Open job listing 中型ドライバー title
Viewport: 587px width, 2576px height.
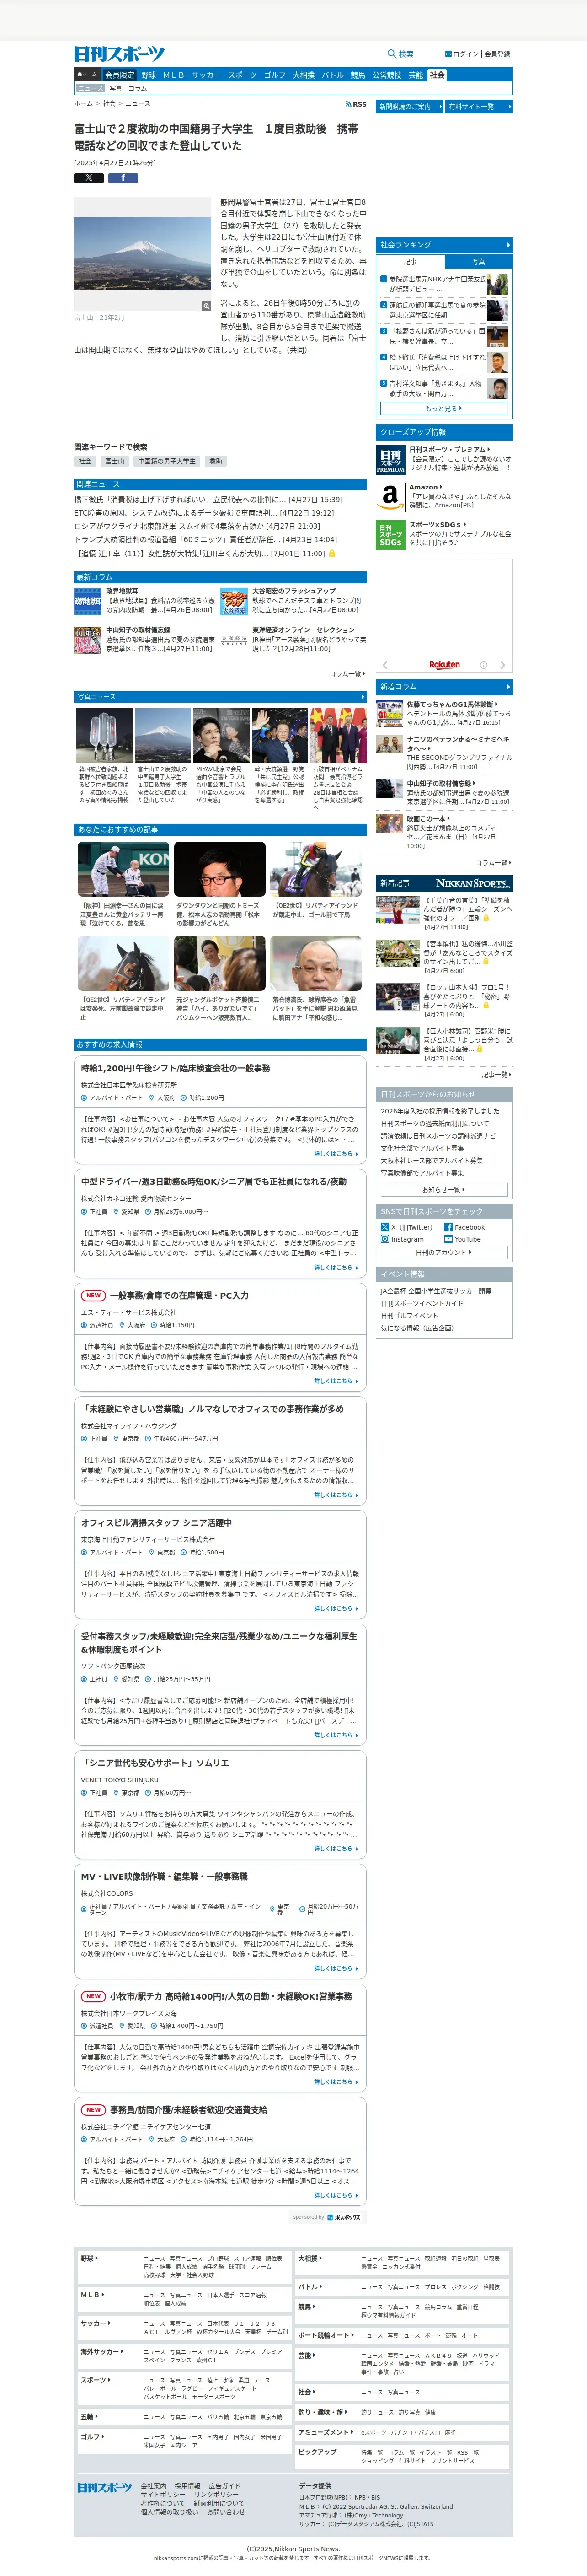(214, 1181)
